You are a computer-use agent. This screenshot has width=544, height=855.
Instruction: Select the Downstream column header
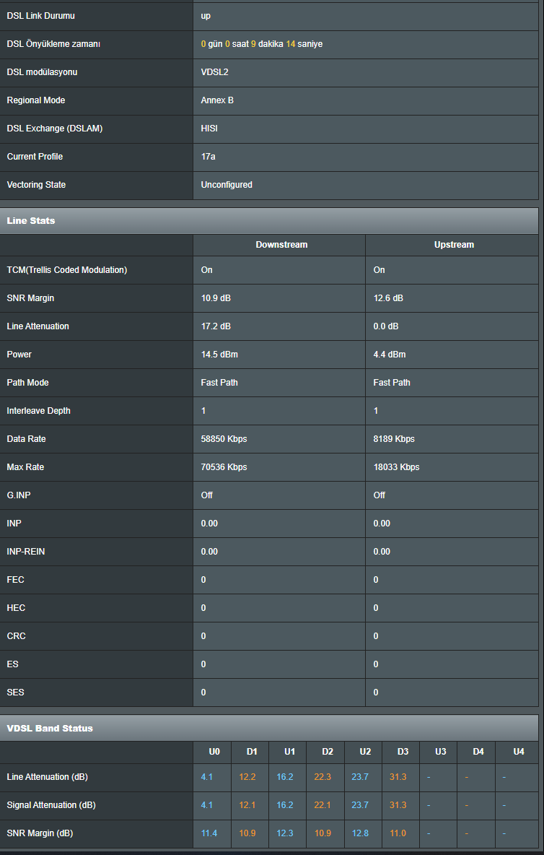coord(281,245)
